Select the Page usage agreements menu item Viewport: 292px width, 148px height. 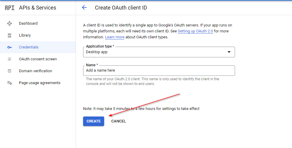(39, 83)
